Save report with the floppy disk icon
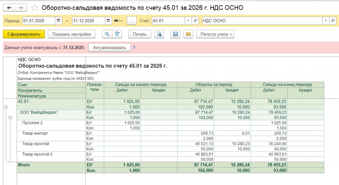This screenshot has height=185, width=339. pyautogui.click(x=175, y=34)
